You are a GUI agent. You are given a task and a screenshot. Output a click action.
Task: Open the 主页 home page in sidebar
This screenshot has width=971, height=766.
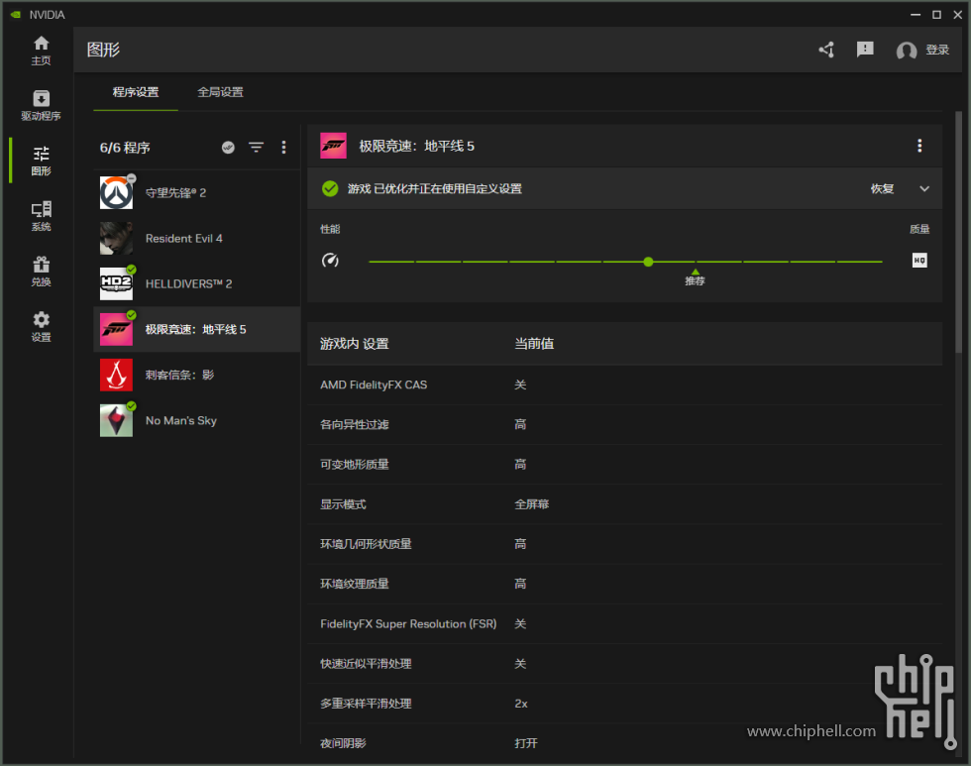click(41, 51)
